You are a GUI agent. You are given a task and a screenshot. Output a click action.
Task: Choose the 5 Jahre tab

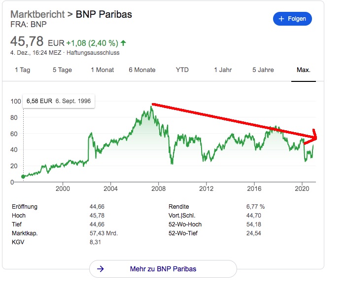(x=263, y=70)
